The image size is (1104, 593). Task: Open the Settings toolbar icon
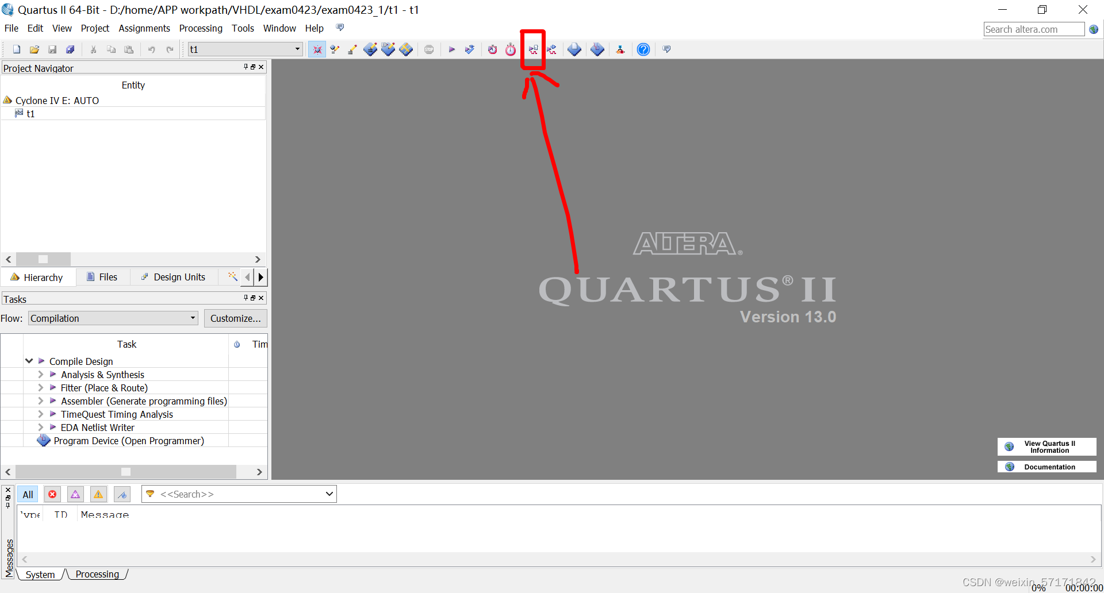(335, 49)
